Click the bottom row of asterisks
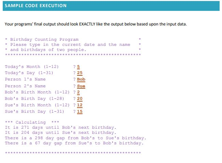This screenshot has width=222, height=163. click(x=73, y=153)
